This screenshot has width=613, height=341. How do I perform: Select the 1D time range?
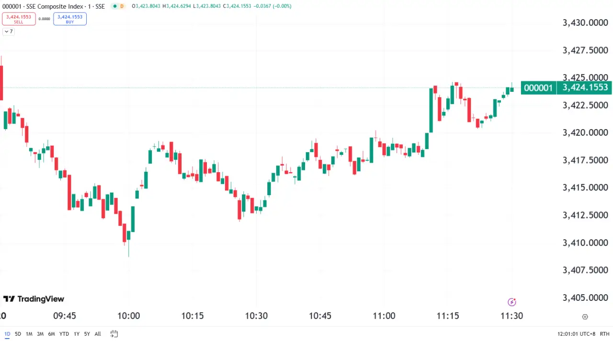pyautogui.click(x=7, y=334)
